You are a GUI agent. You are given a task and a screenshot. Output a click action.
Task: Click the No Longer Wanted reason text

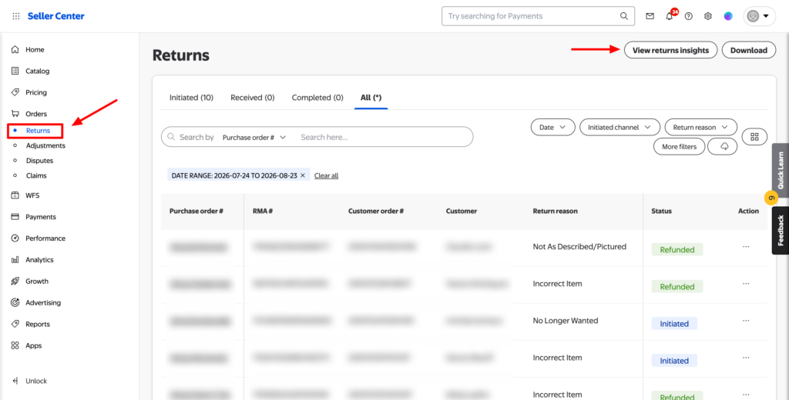(566, 321)
